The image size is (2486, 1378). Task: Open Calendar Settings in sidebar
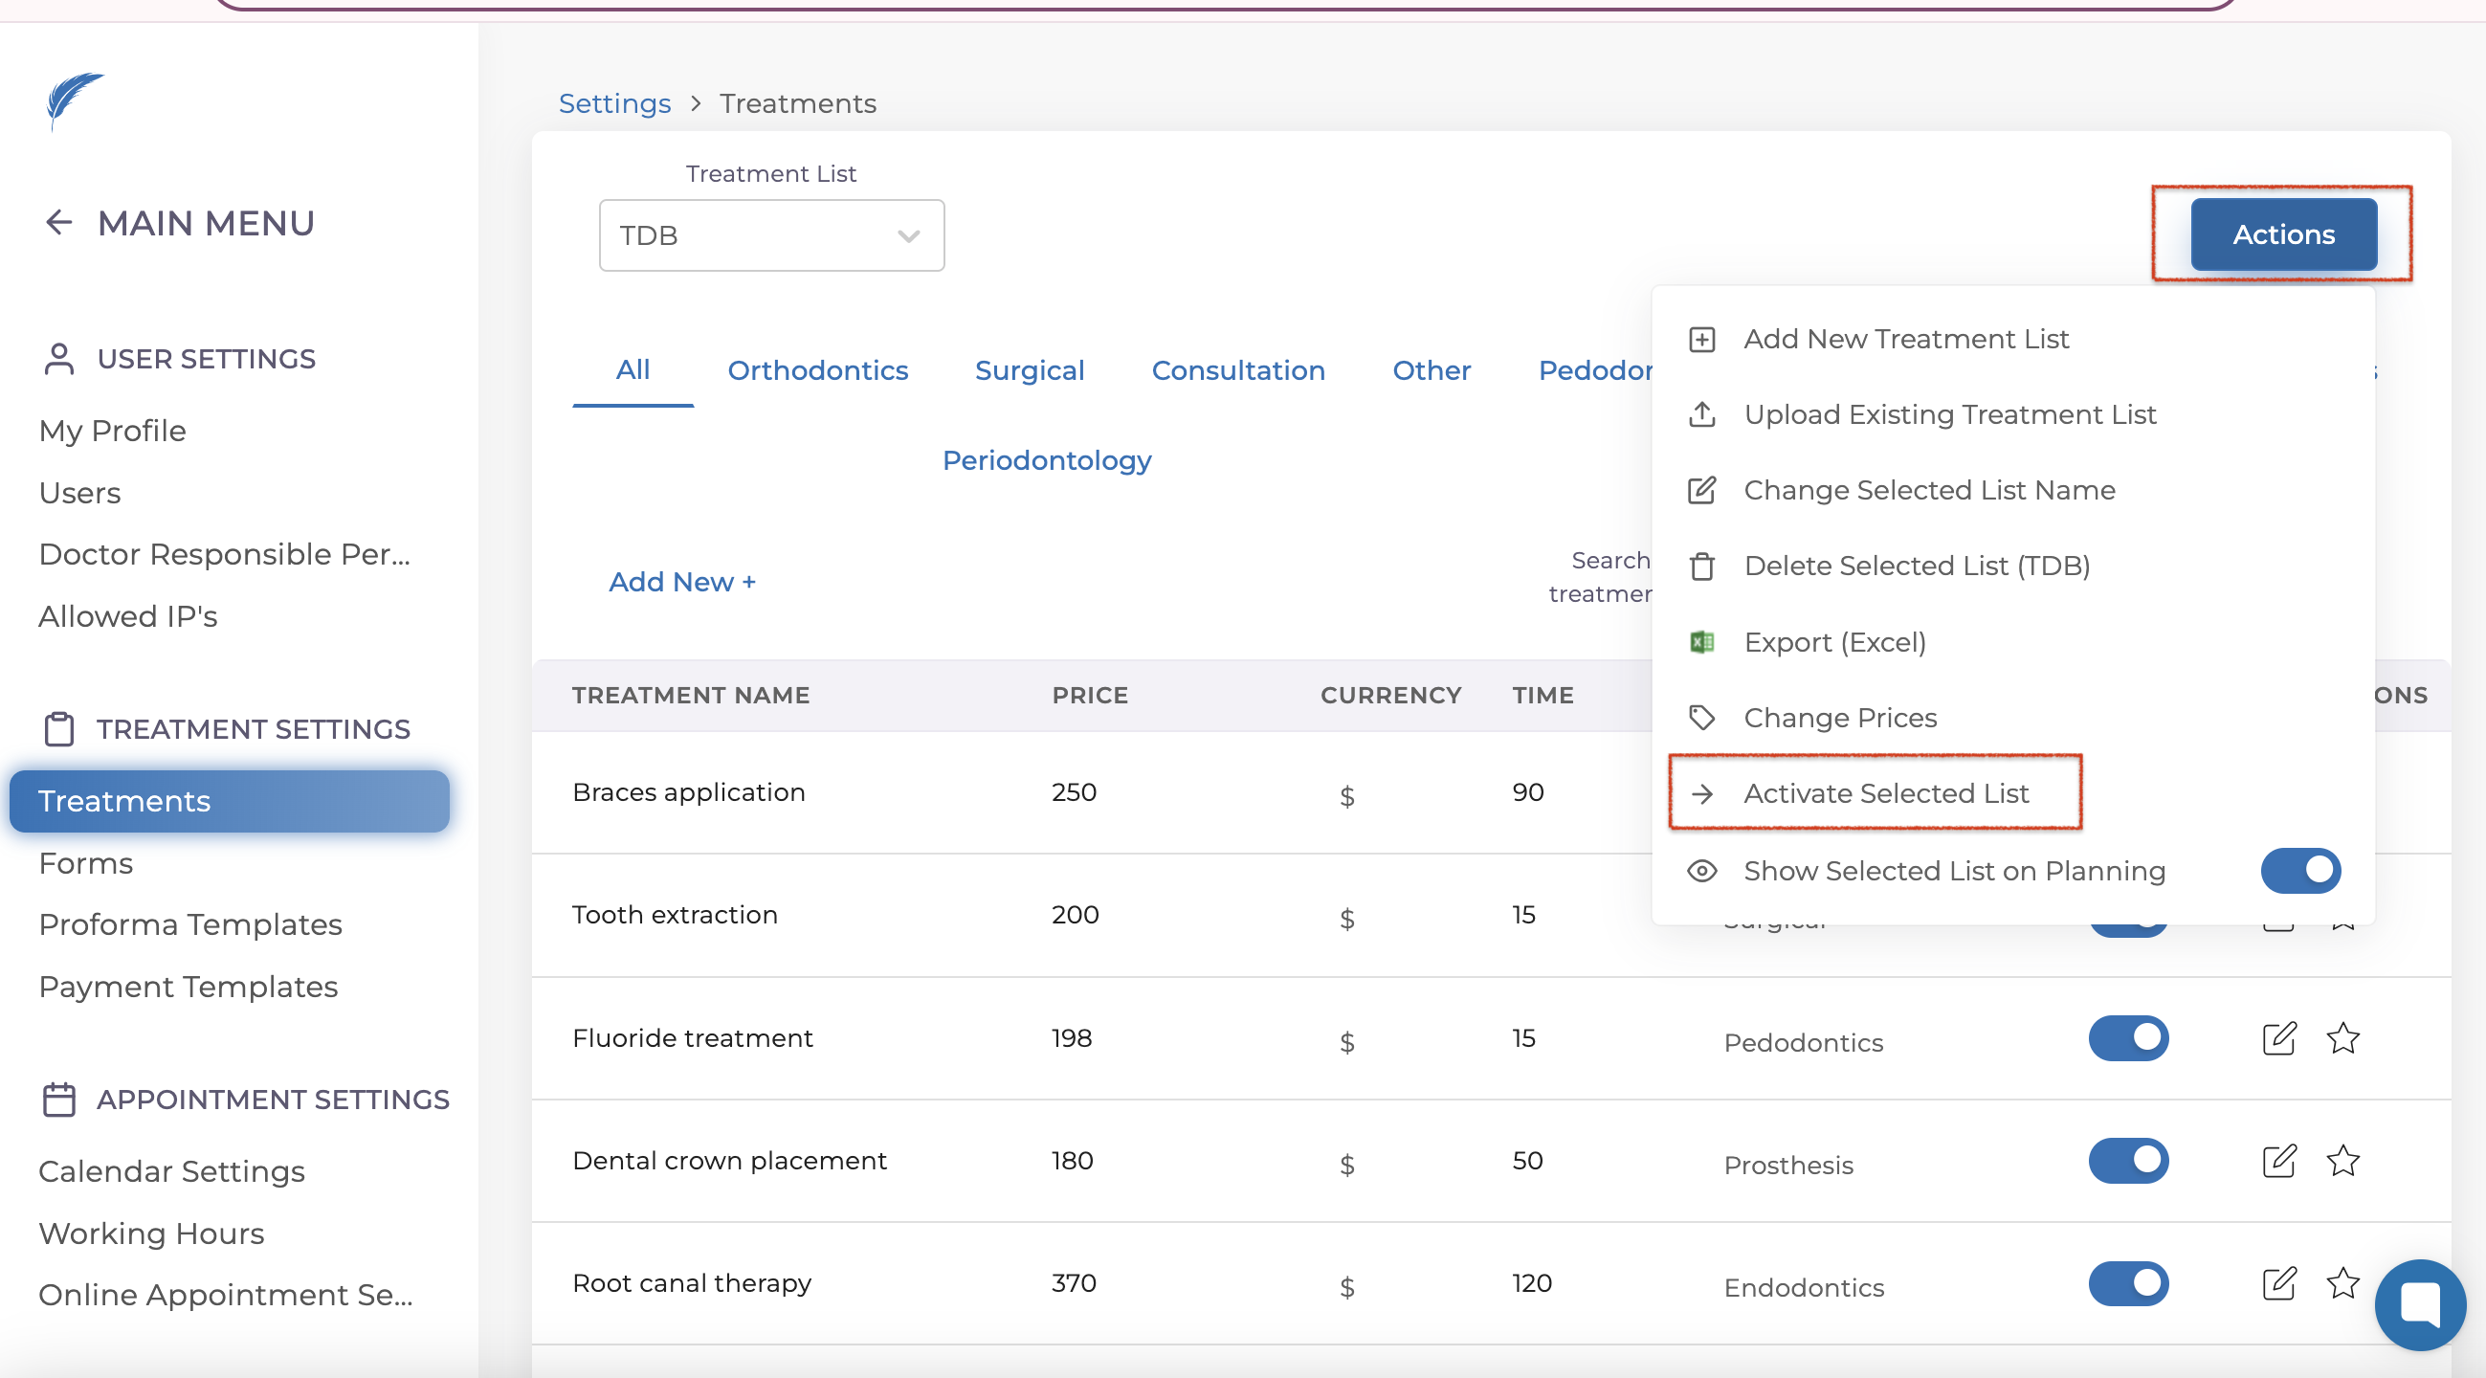tap(172, 1171)
